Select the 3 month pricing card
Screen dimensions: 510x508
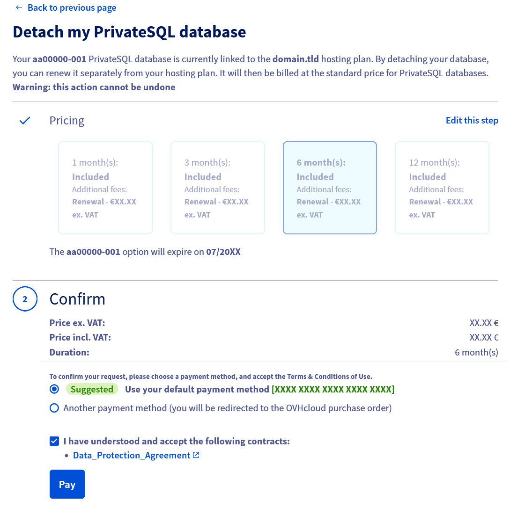217,188
